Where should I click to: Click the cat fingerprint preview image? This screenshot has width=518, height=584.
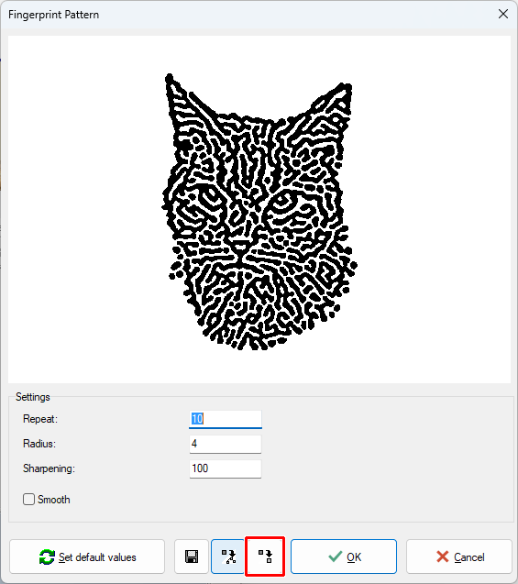point(259,212)
